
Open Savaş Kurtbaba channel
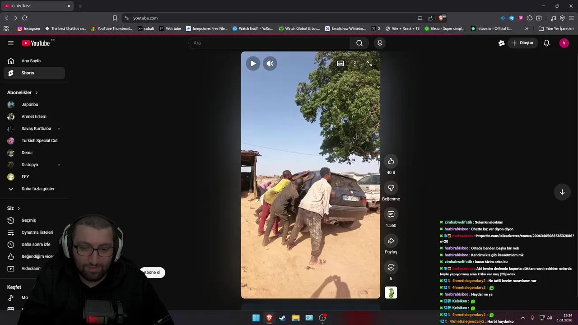(x=34, y=129)
